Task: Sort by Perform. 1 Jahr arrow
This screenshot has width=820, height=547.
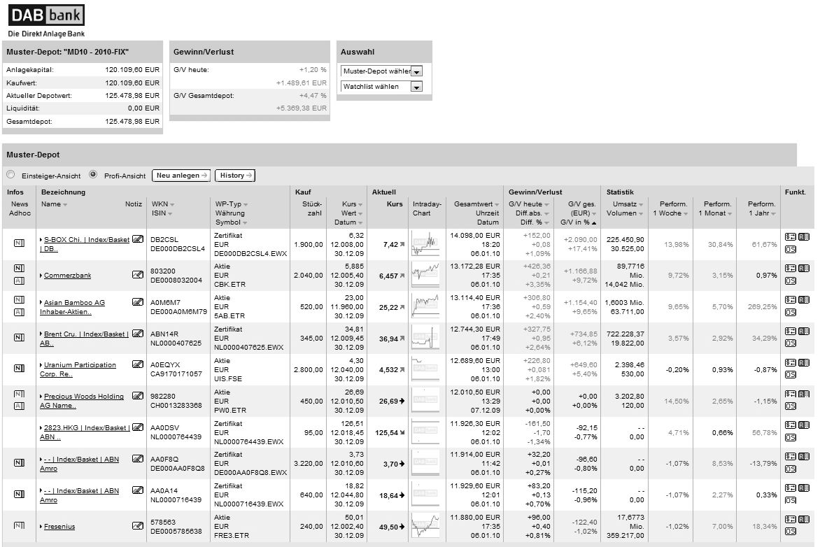Action: click(773, 214)
